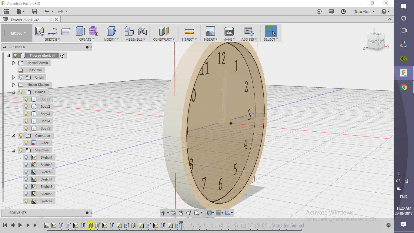414x233 pixels.
Task: Select the Rectangle sketch tool
Action: (66, 31)
